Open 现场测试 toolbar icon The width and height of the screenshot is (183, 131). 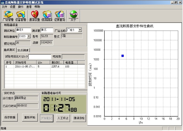click(x=47, y=16)
